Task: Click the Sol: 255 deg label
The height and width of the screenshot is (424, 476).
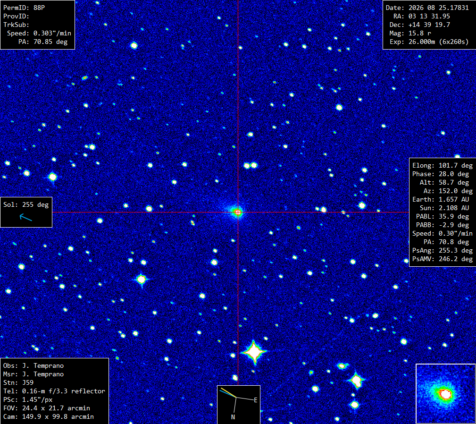Action: [x=26, y=205]
